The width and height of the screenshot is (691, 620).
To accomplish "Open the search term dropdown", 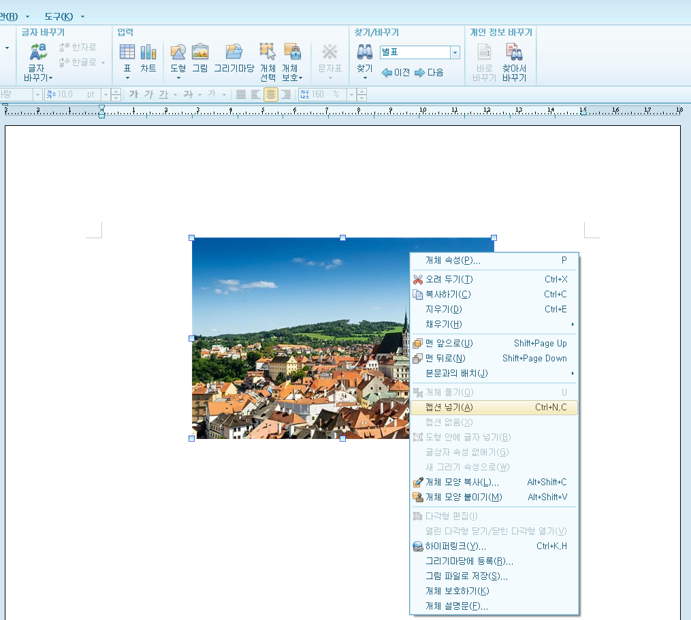I will coord(455,52).
